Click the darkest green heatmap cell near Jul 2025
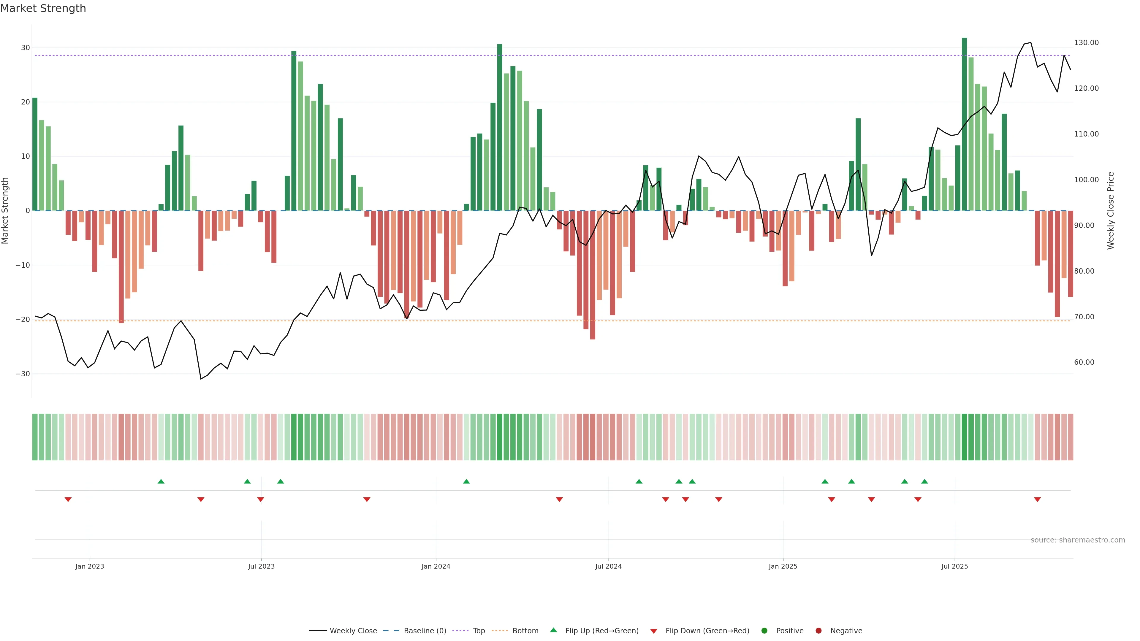The width and height of the screenshot is (1140, 641). 964,437
